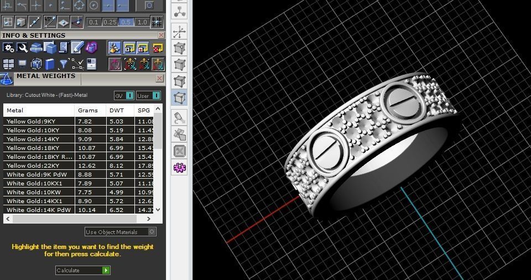Select the 0.25 nudge value
Screen dimensions: 531x280
110,22
